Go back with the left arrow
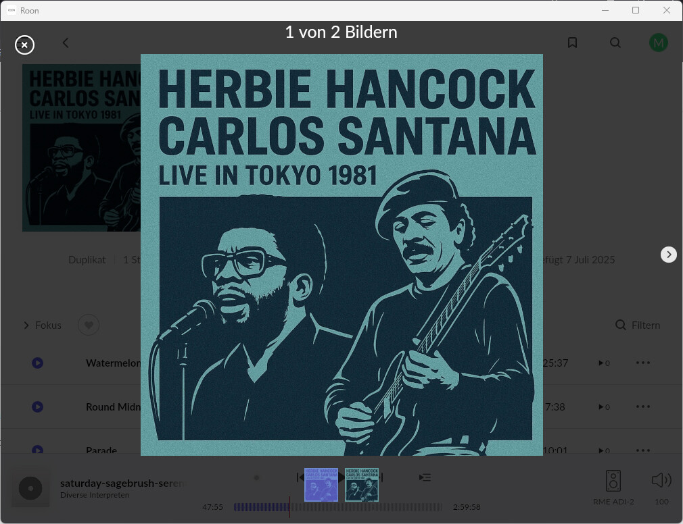Viewport: 683px width, 524px height. click(66, 43)
